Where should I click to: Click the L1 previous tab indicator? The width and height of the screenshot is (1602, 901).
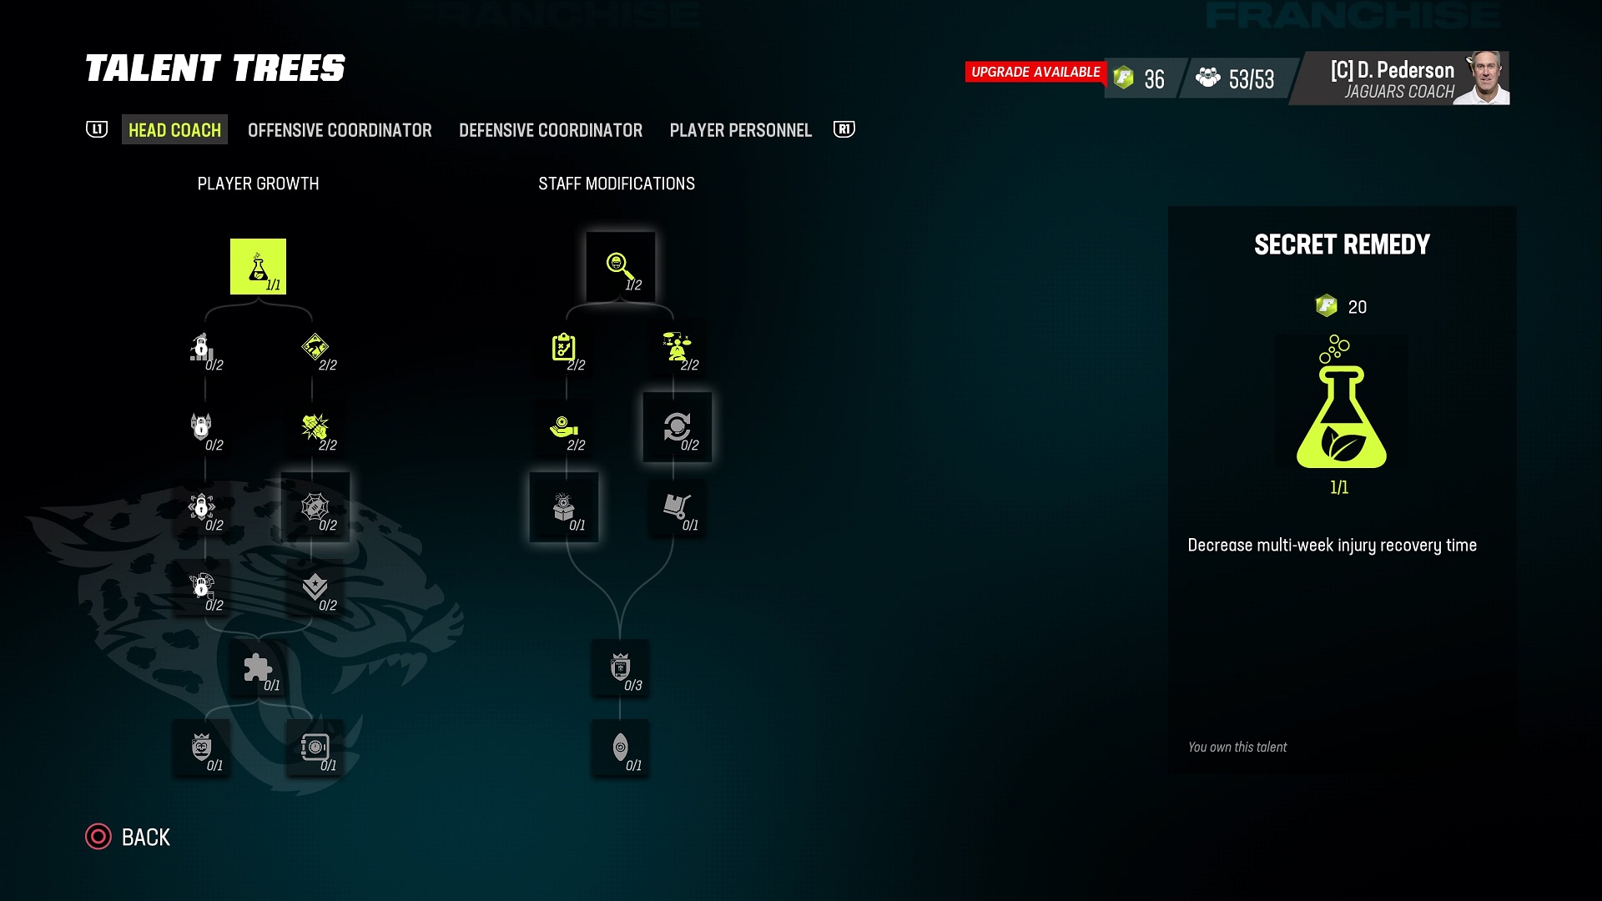[97, 129]
